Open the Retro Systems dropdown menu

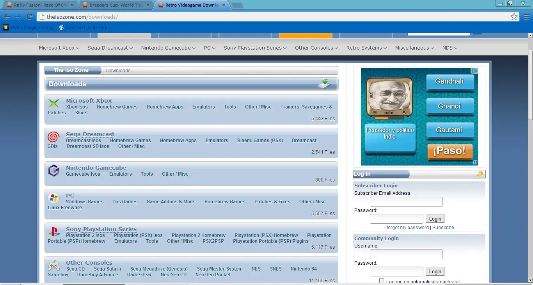coord(366,48)
